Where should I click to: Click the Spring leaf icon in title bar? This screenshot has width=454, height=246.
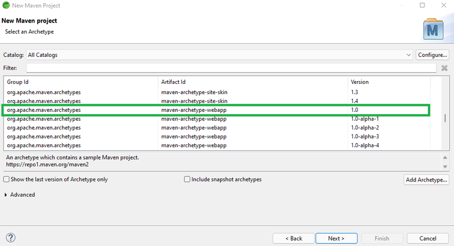[6, 5]
